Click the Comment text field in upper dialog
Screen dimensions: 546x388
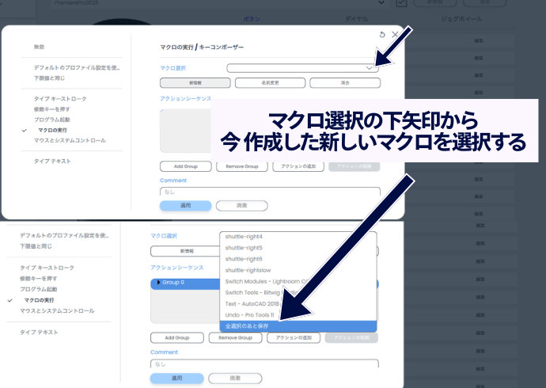coord(270,192)
